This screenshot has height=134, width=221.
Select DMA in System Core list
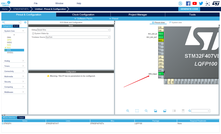pos(9,37)
